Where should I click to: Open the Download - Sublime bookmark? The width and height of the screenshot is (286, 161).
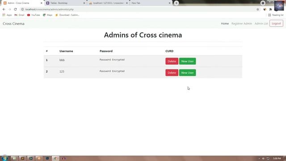[x=67, y=15]
